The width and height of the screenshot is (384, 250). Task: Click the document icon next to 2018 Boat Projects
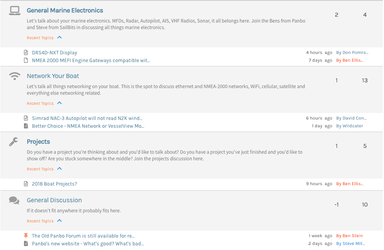pos(26,183)
